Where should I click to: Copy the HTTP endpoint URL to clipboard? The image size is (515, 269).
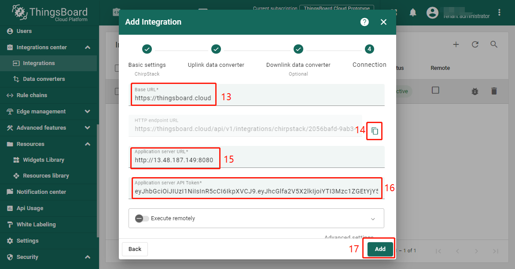pyautogui.click(x=375, y=131)
